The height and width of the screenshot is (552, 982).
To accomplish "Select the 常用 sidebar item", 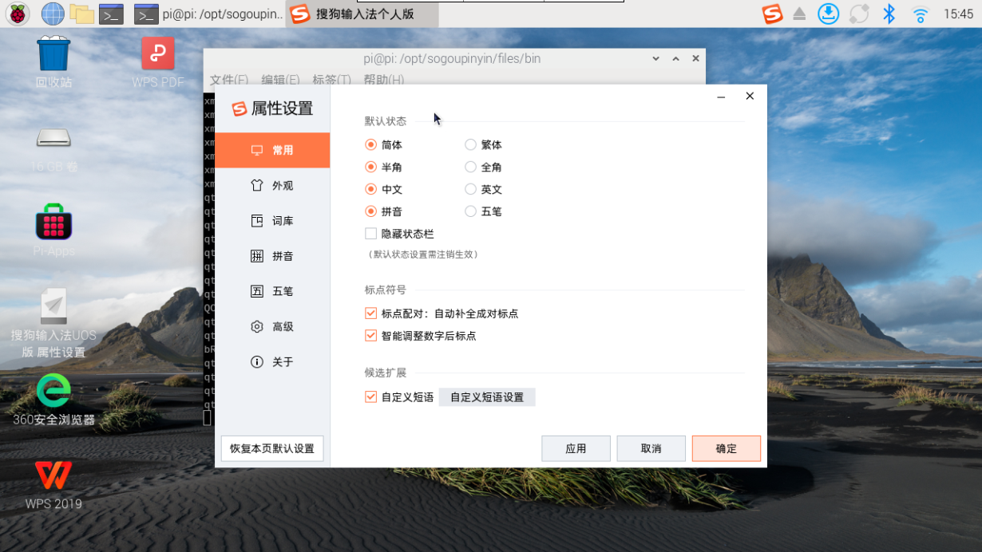I will (x=276, y=149).
